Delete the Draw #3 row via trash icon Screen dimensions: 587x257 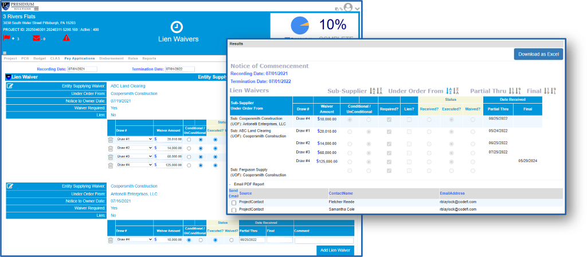click(x=111, y=156)
